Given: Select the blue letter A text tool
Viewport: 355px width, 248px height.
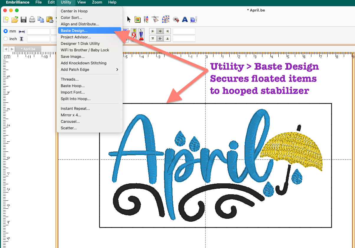Looking at the screenshot, I should [x=185, y=19].
